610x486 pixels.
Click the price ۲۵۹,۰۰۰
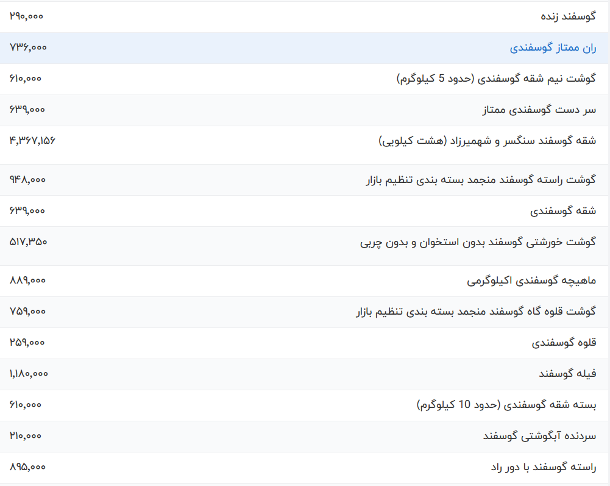click(x=27, y=343)
